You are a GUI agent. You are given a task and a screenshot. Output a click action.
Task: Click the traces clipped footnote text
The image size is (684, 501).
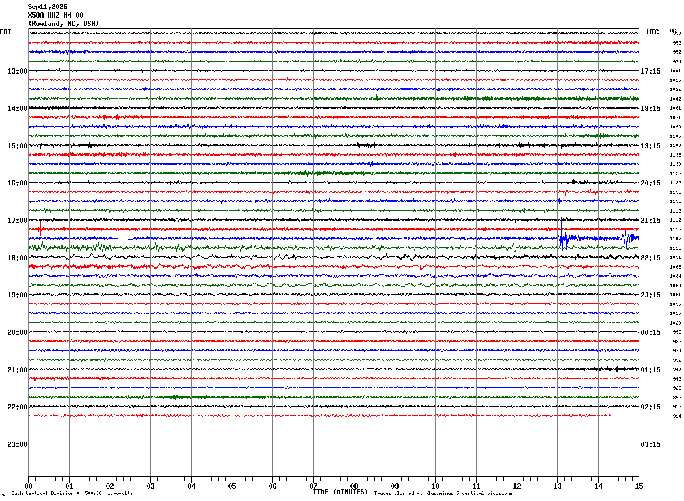[443, 494]
